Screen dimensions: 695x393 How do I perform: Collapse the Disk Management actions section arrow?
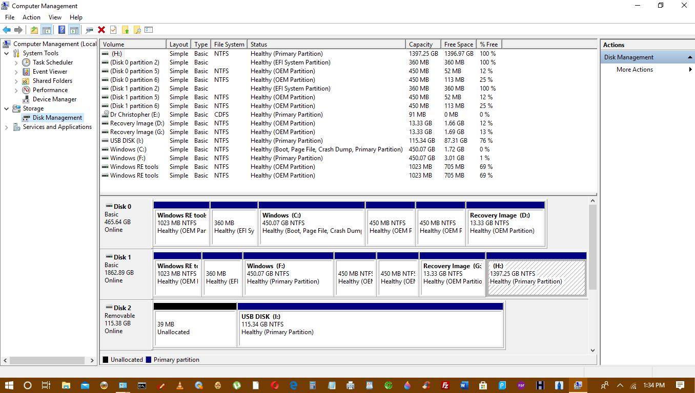pyautogui.click(x=690, y=57)
